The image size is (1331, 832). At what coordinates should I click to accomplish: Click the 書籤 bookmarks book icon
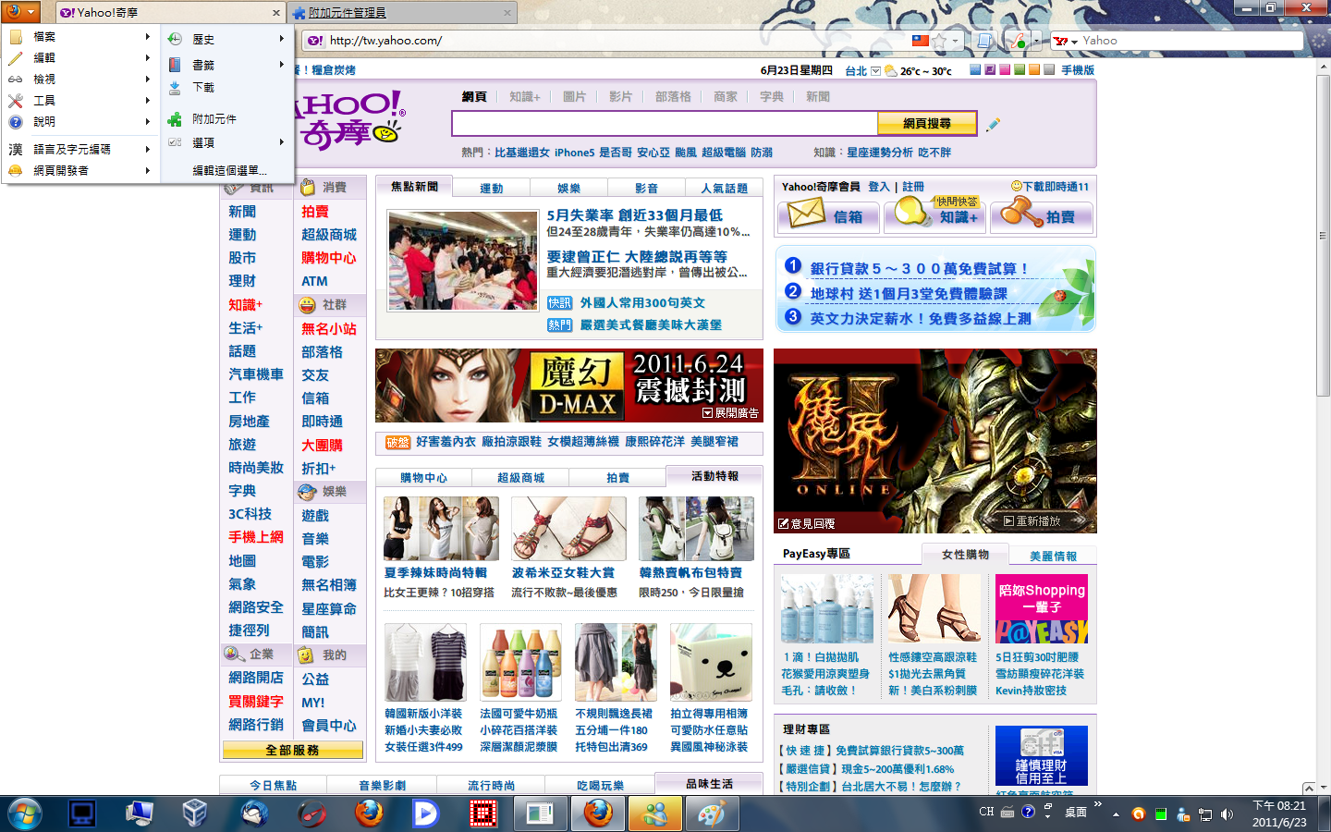pos(175,65)
